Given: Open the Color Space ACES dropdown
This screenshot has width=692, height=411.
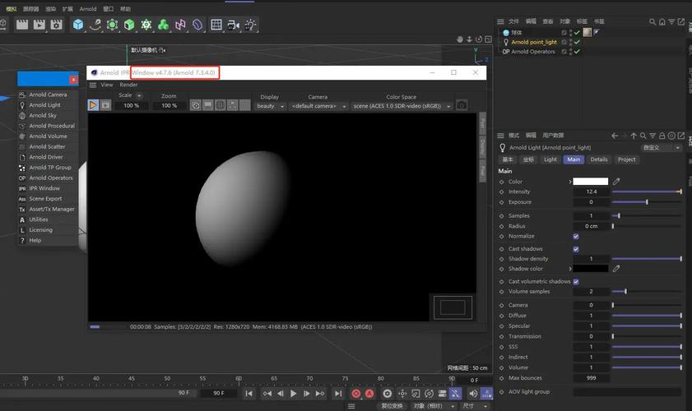Looking at the screenshot, I should tap(402, 106).
